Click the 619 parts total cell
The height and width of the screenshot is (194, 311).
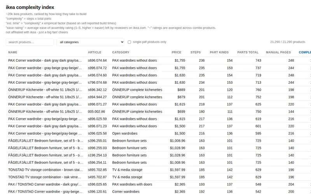tap(258, 119)
